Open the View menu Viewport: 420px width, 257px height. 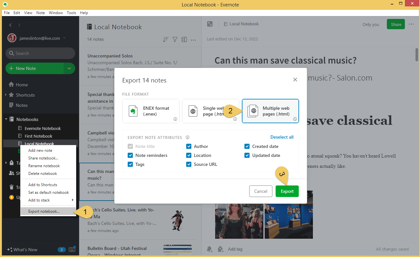[x=28, y=13]
